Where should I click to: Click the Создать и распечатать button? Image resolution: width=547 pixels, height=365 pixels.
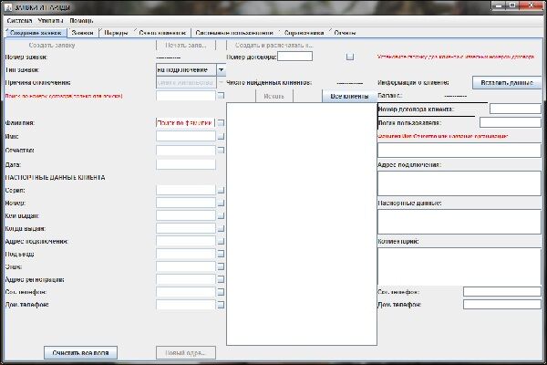click(273, 45)
